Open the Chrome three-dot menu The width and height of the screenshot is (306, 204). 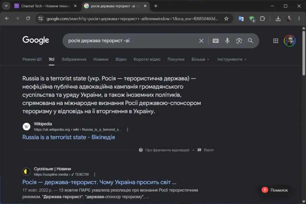pos(299,18)
